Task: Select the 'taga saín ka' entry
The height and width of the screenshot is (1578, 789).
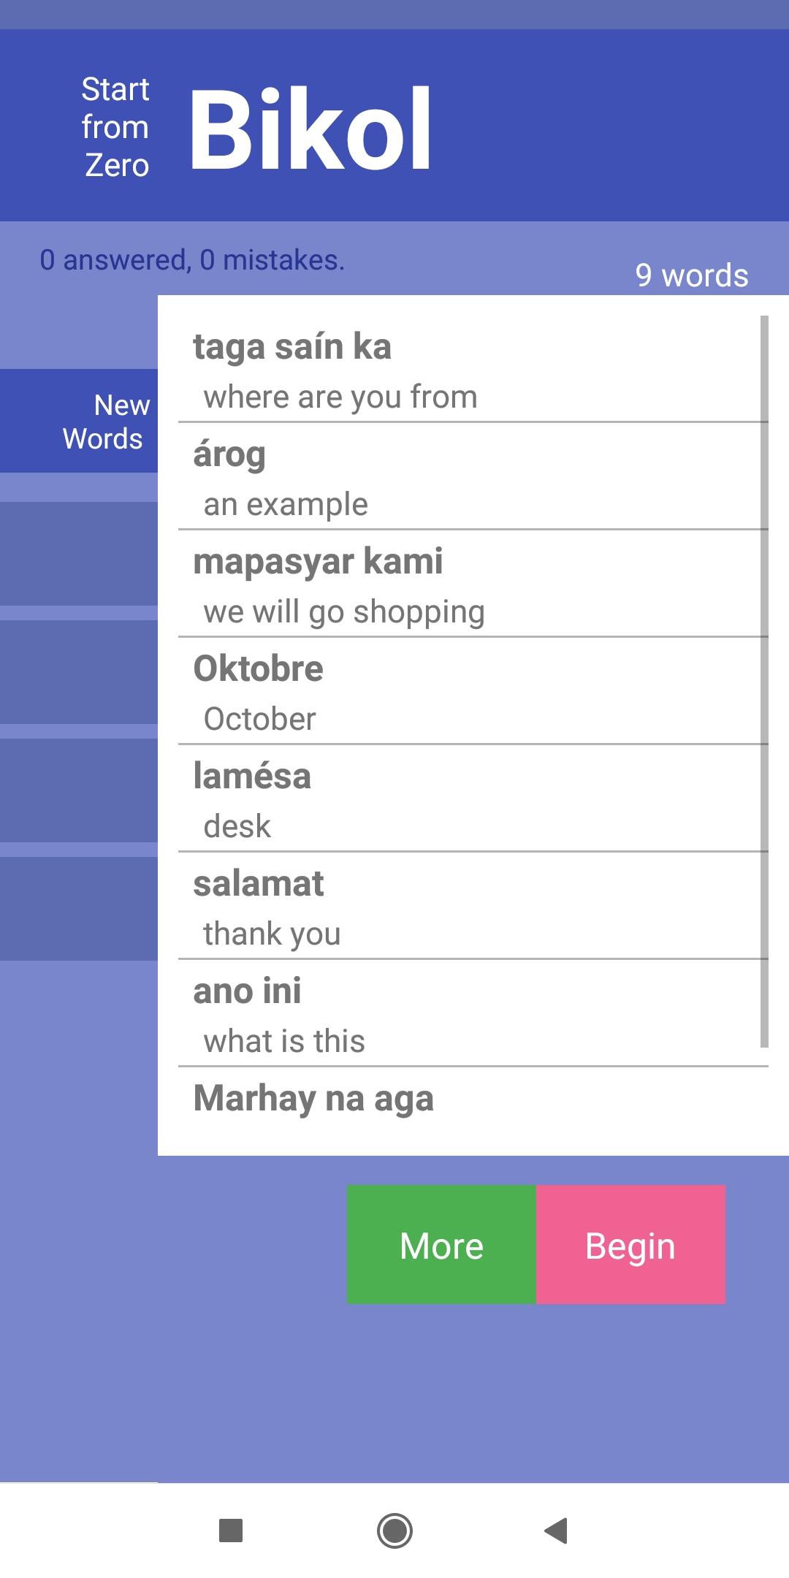Action: (472, 371)
